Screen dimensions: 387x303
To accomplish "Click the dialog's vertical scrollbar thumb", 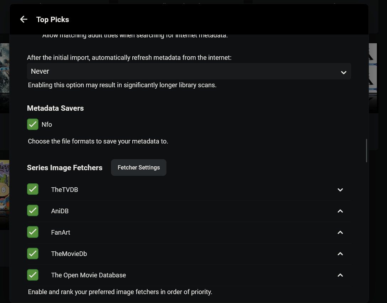I will (366, 150).
